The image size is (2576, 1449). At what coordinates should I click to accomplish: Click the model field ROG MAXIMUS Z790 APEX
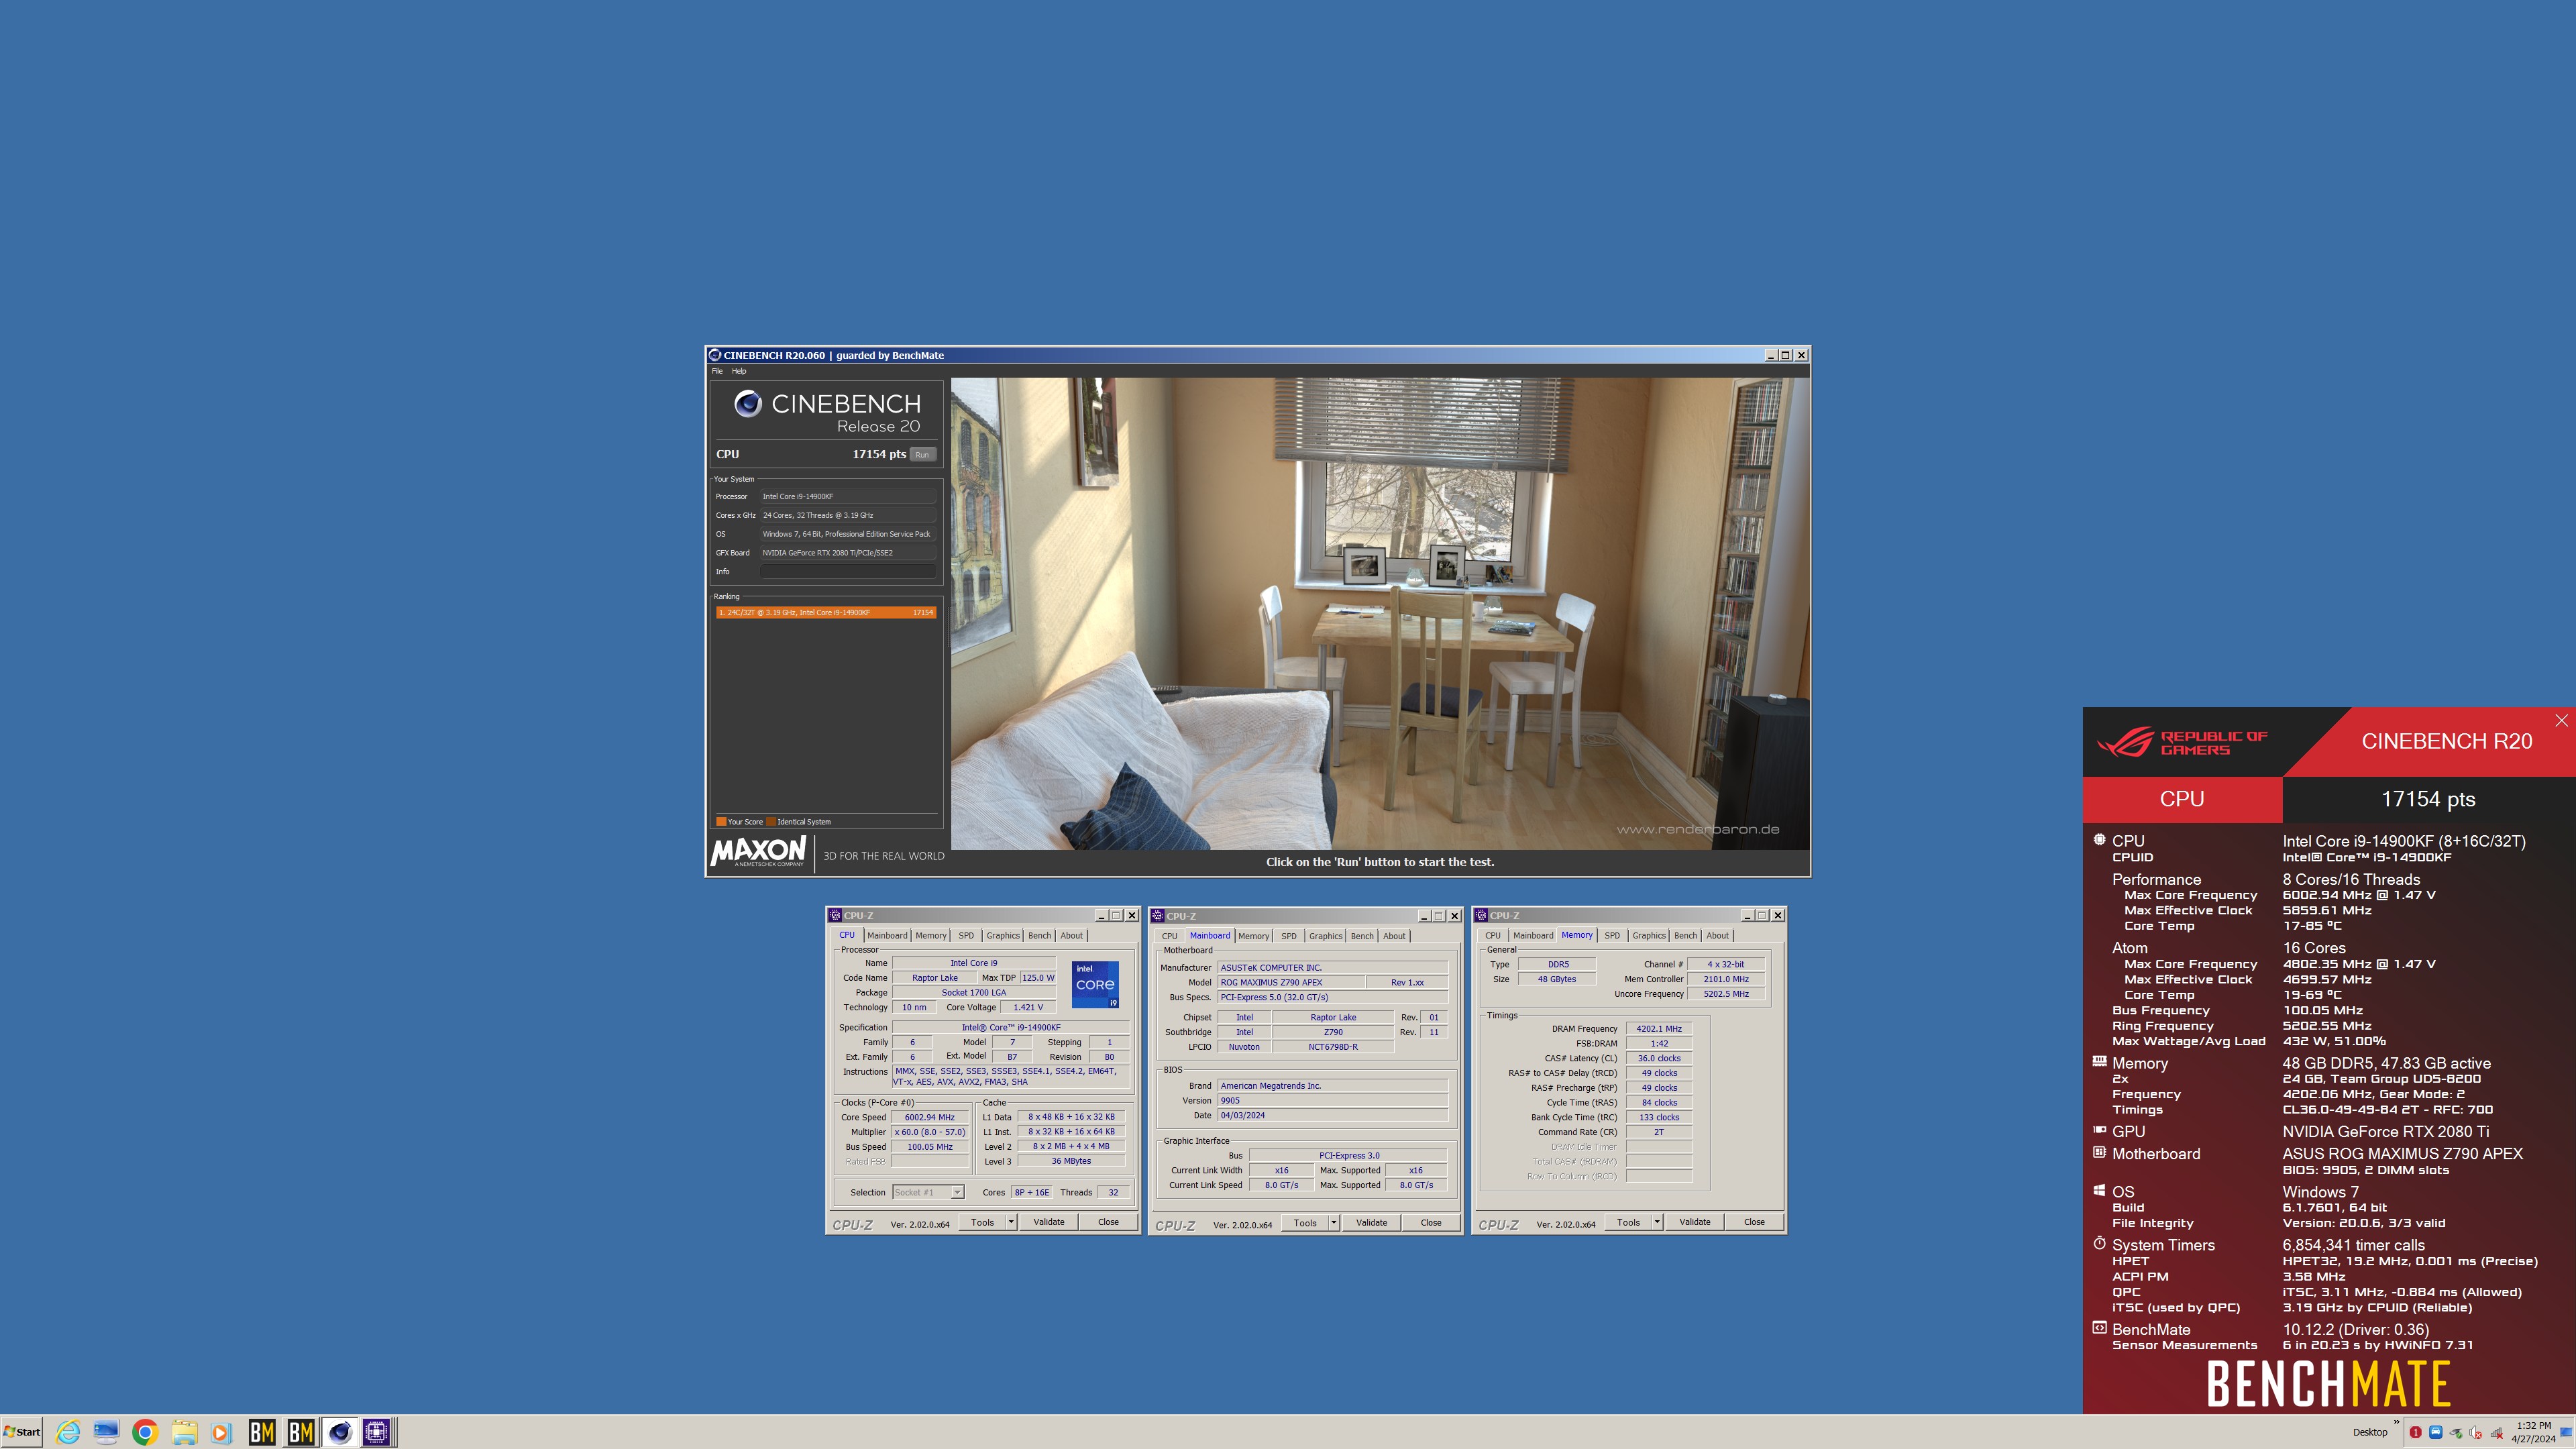(x=1291, y=982)
